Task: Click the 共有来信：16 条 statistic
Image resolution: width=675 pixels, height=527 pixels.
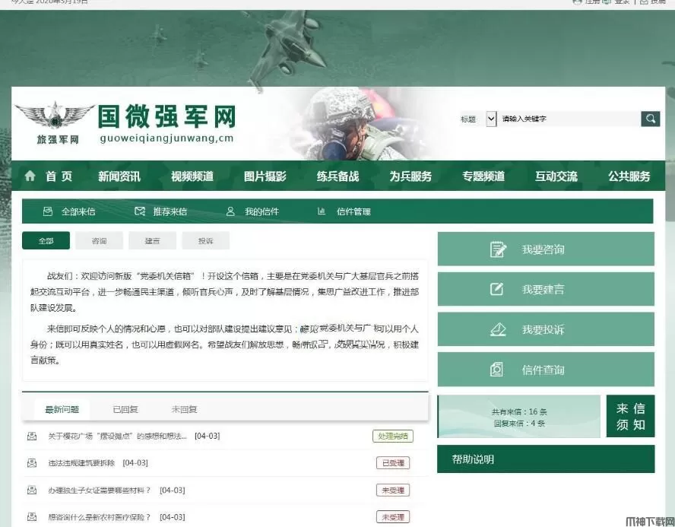Action: click(x=519, y=411)
